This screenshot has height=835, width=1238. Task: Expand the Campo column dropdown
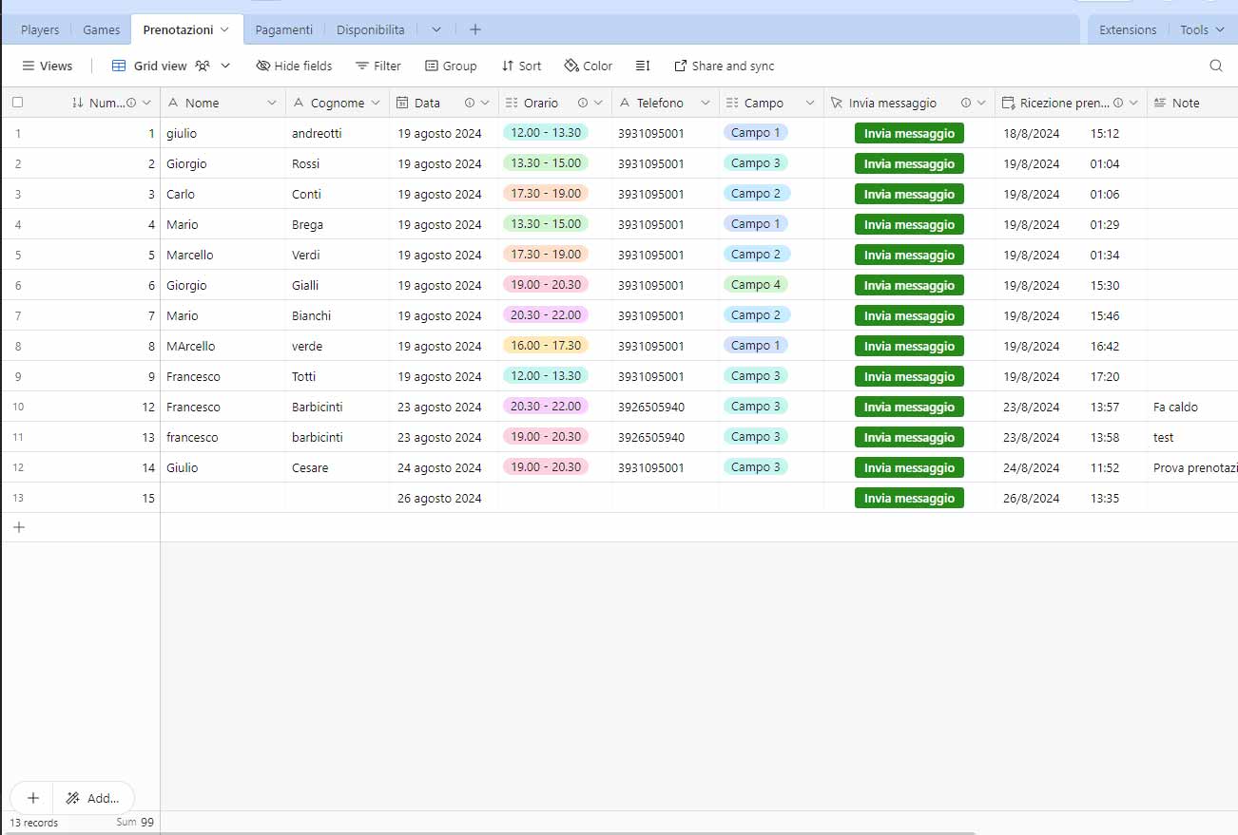pyautogui.click(x=810, y=103)
